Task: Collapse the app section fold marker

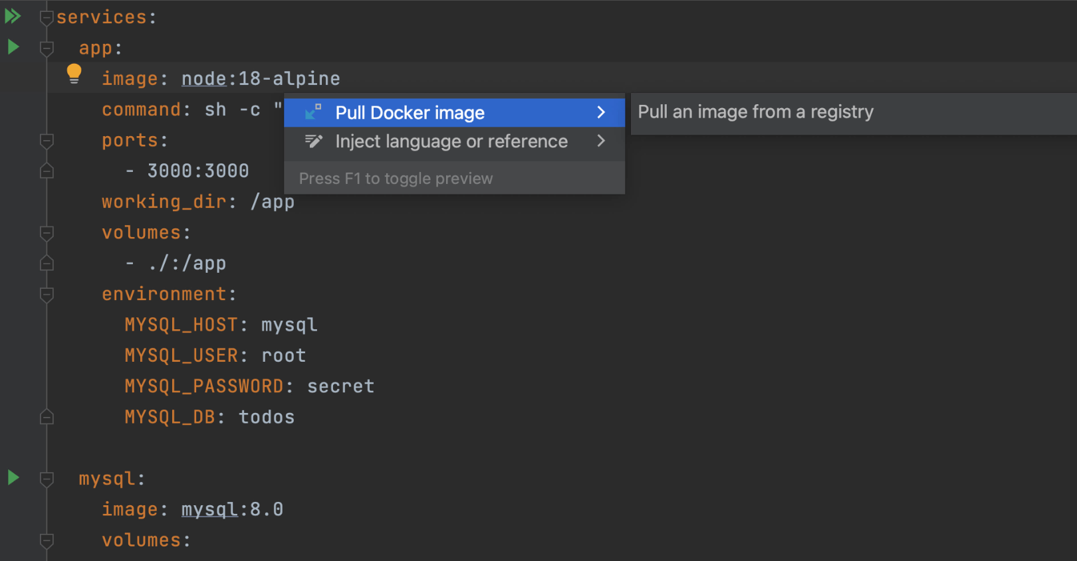Action: click(x=47, y=48)
